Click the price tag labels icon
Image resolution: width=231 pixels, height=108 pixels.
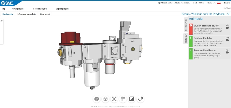click(140, 99)
